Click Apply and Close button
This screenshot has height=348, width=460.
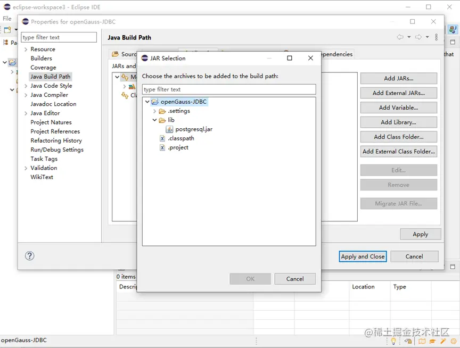[x=363, y=256]
